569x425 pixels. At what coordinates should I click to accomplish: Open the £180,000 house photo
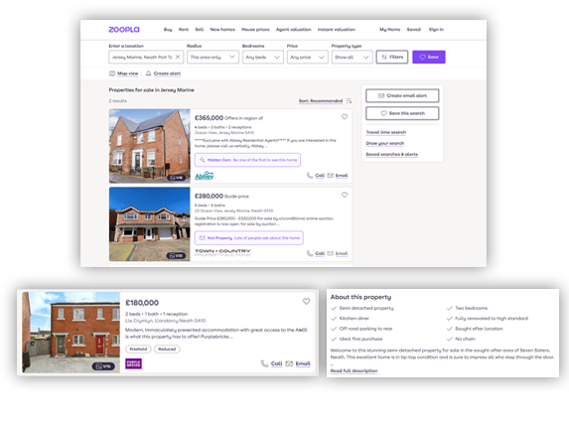tap(71, 332)
